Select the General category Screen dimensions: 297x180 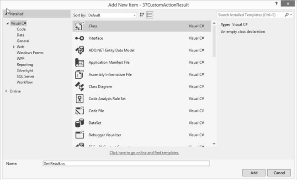point(23,41)
